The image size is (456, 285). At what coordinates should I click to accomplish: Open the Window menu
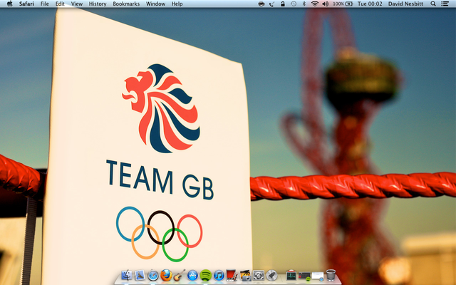click(x=155, y=4)
